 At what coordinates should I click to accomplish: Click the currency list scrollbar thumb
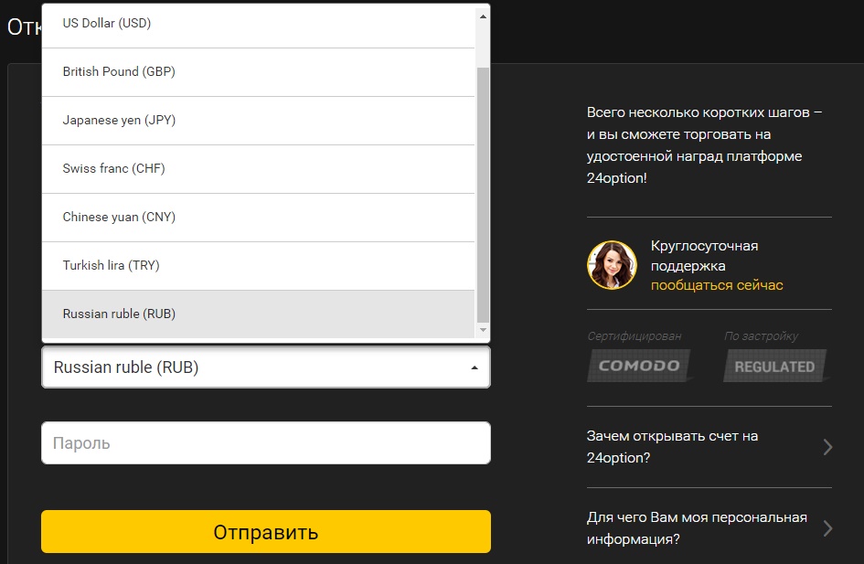483,195
